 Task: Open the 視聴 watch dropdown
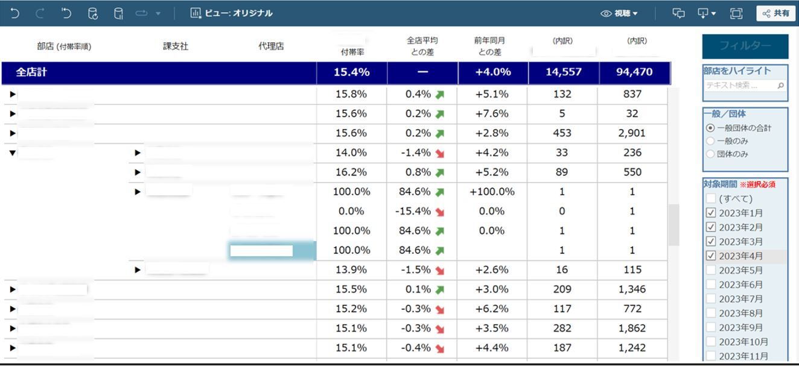pyautogui.click(x=619, y=13)
